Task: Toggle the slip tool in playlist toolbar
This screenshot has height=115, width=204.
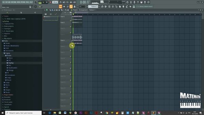Action: click(x=59, y=10)
